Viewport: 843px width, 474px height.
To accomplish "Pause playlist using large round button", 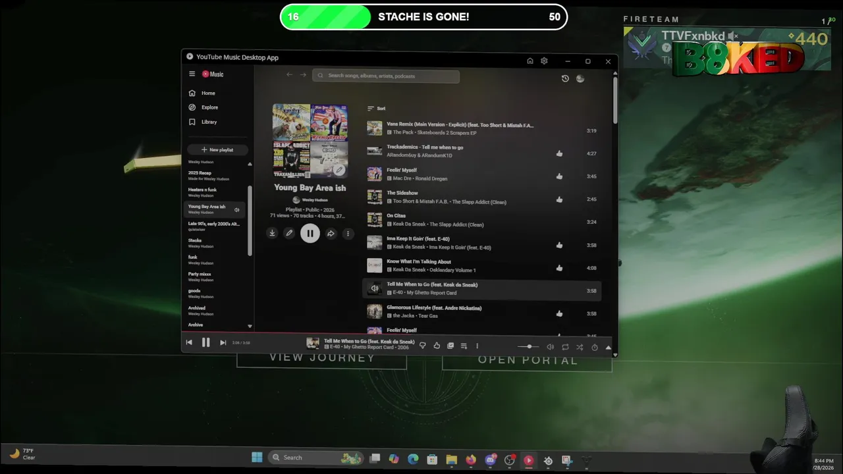I will coord(310,233).
